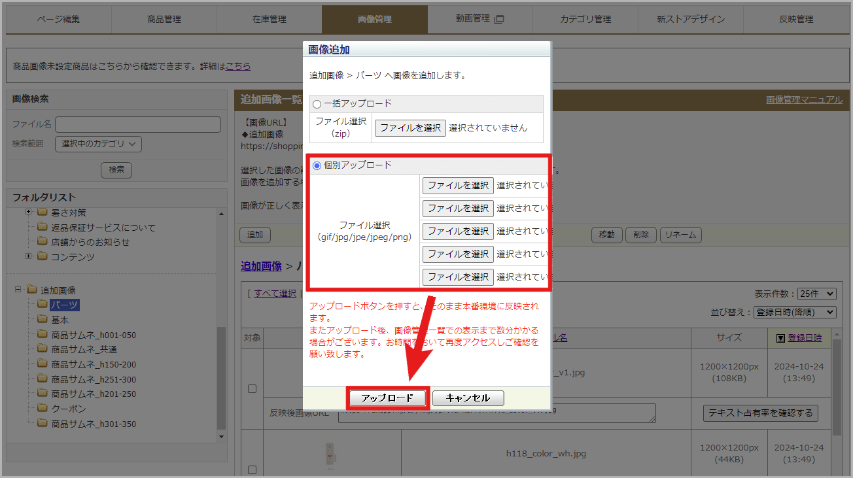Open the 並び替え dropdown
Screen dimensions: 853x478
pos(795,313)
